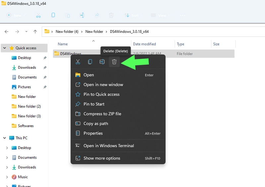Click the Cut icon in context menu
265x187 pixels.
(78, 62)
